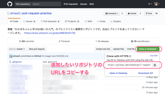Screen dimensions: 165x94
Task: Open Branch: master dropdown
Action: click(17, 49)
